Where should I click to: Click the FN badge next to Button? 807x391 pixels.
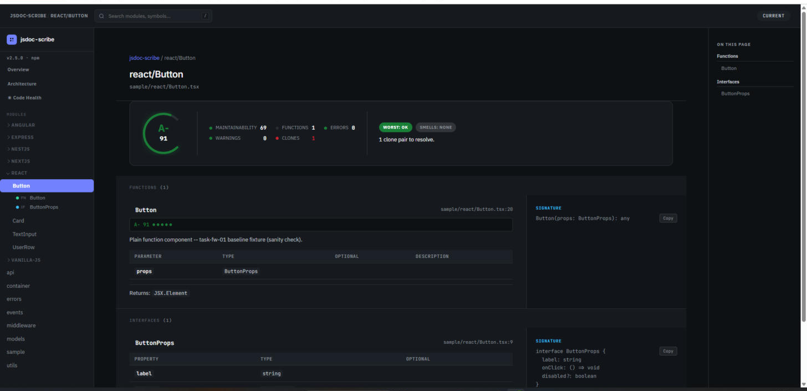23,198
